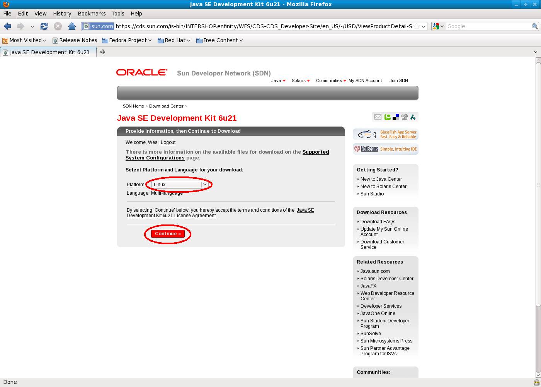The height and width of the screenshot is (387, 541).
Task: Open the Communities dropdown in SDN navigation
Action: pos(331,80)
